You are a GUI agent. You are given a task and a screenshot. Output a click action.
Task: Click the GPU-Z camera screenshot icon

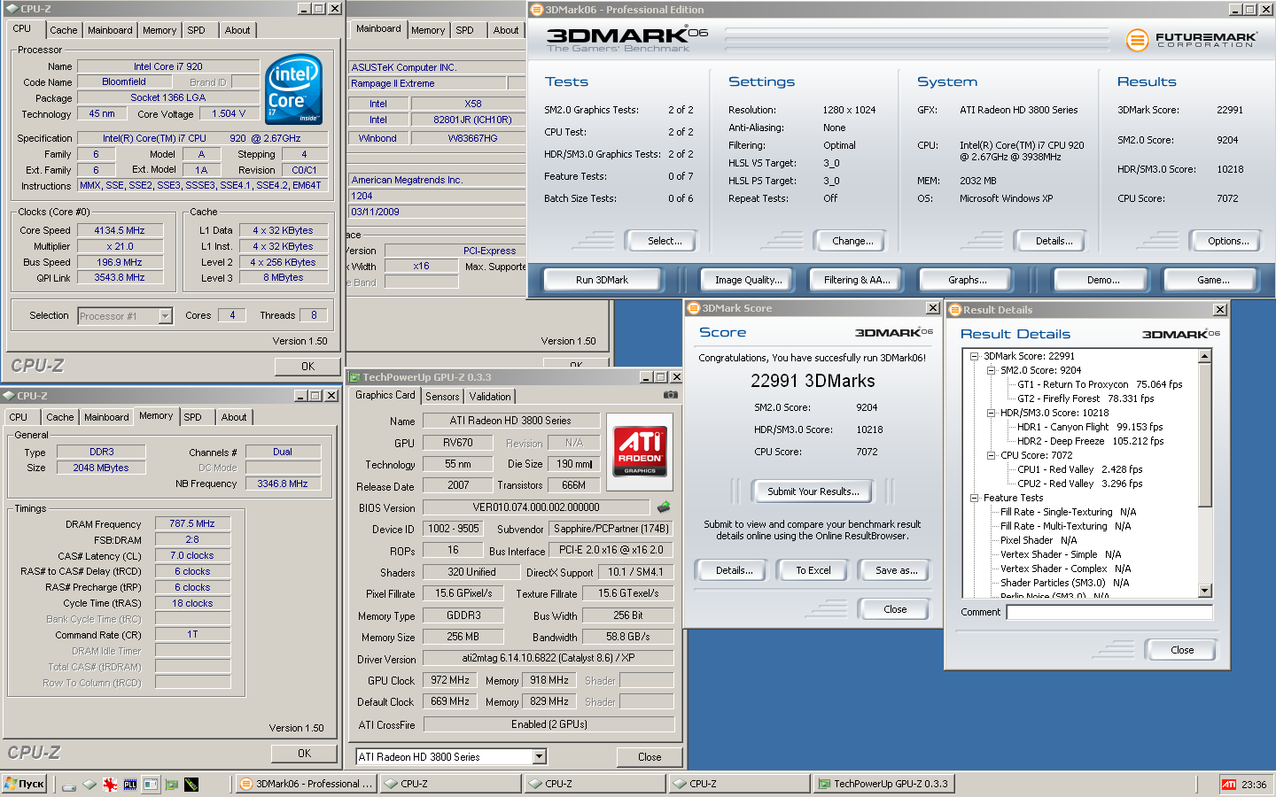point(671,395)
